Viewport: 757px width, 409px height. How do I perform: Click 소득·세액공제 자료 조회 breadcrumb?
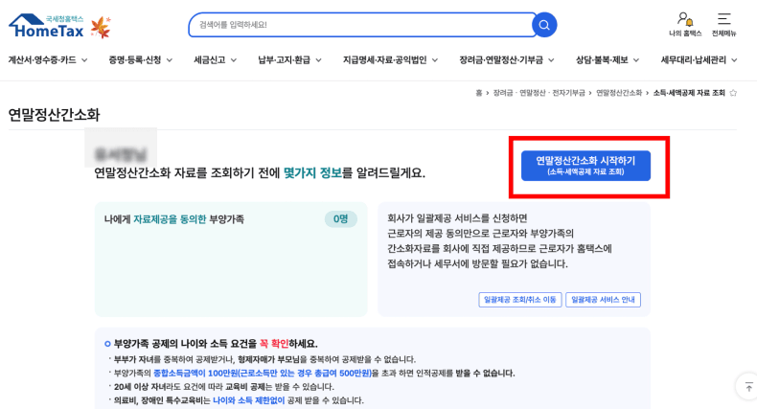[689, 93]
